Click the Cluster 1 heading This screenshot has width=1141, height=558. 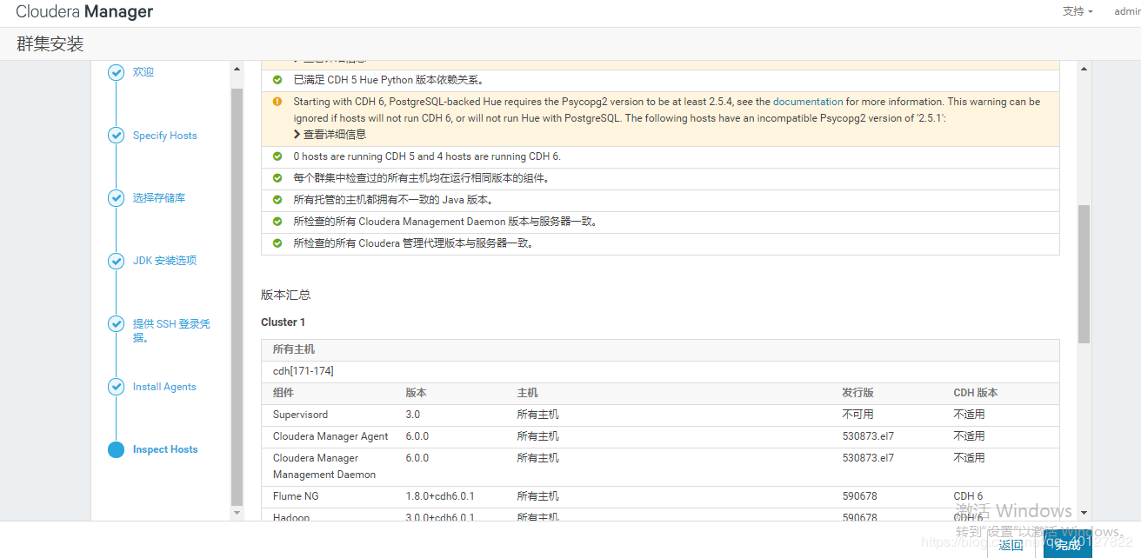(283, 322)
